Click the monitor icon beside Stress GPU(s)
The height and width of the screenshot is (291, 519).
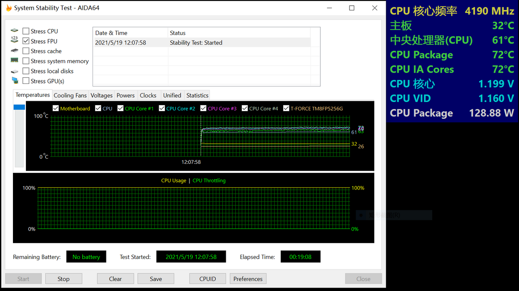[15, 81]
